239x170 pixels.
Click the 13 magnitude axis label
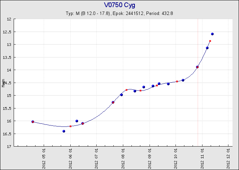[9, 45]
